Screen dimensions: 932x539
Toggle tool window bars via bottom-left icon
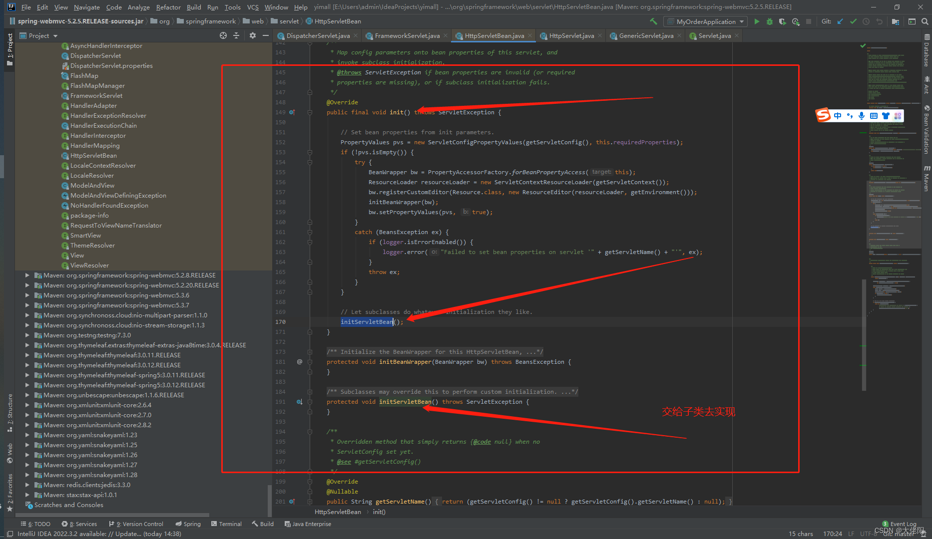coord(9,534)
